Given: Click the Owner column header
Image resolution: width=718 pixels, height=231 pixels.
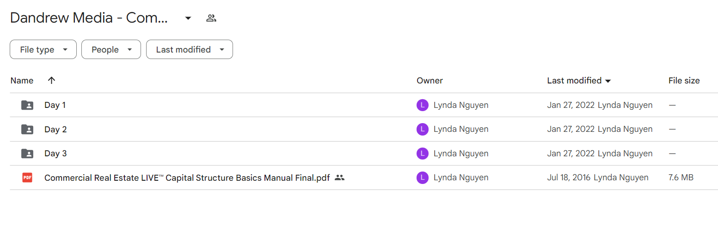Looking at the screenshot, I should 430,81.
